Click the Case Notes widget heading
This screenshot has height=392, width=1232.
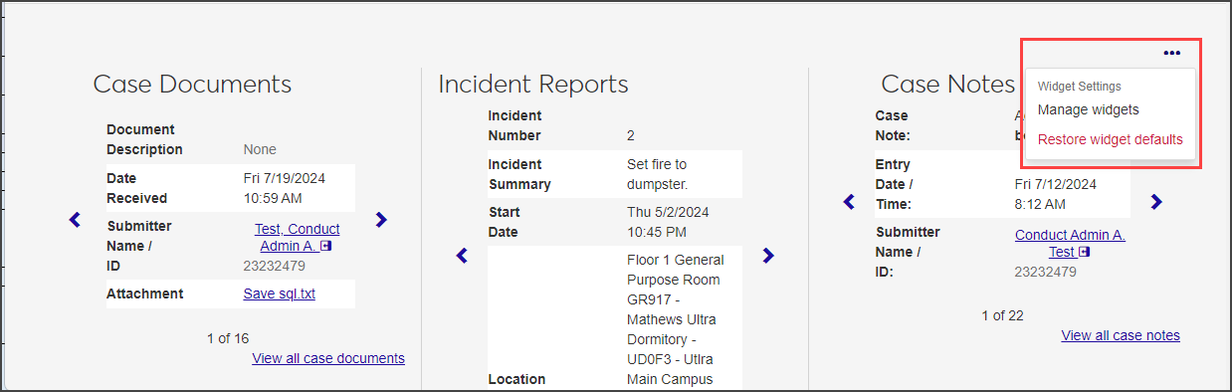947,84
